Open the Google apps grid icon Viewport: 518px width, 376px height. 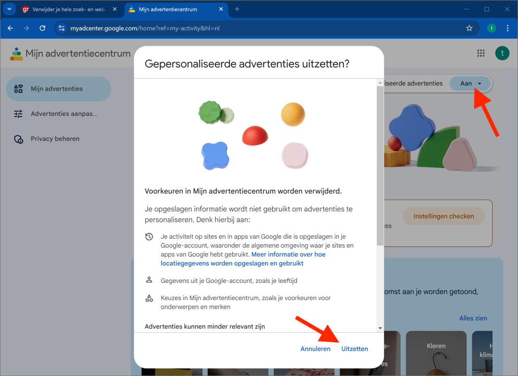tap(481, 53)
